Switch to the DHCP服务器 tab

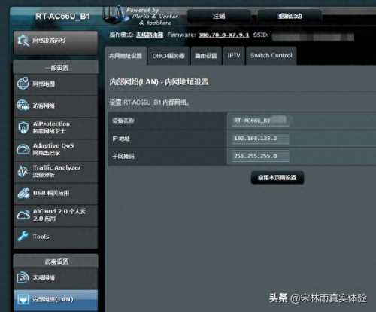click(168, 56)
